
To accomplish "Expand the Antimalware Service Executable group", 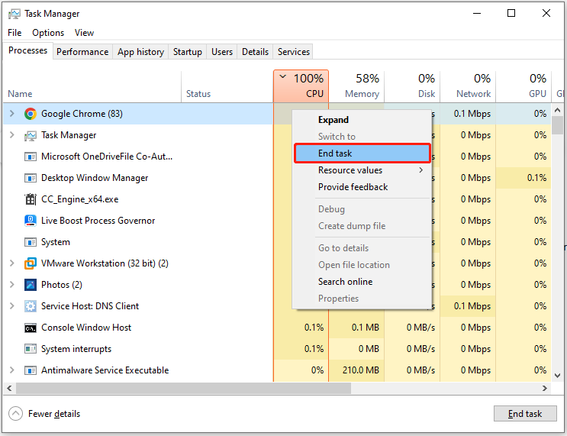I will [12, 370].
